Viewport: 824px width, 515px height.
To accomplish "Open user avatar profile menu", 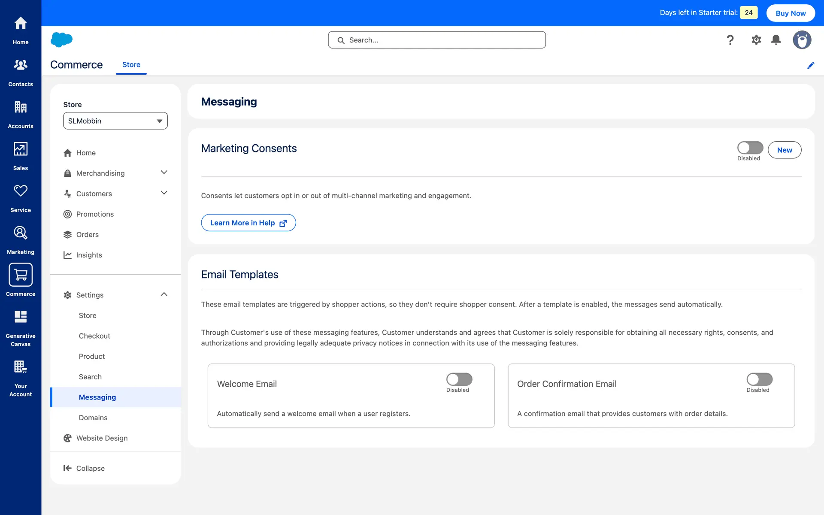I will pos(802,40).
